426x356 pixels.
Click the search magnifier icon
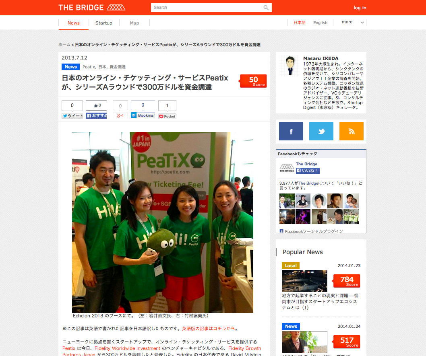266,8
